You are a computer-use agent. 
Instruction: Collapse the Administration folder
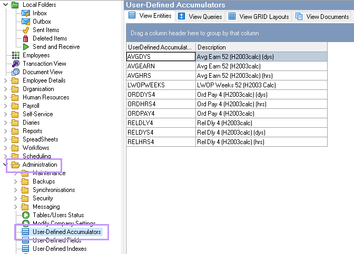[6, 165]
